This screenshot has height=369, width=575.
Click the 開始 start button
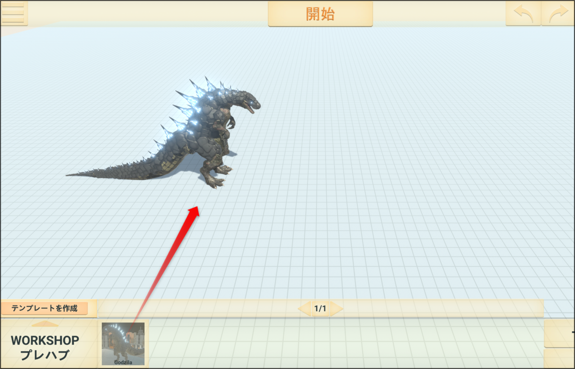click(320, 14)
